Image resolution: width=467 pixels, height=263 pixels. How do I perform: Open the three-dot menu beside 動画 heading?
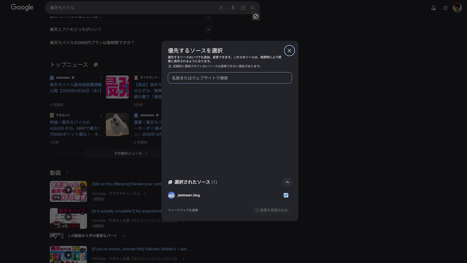pos(67,173)
